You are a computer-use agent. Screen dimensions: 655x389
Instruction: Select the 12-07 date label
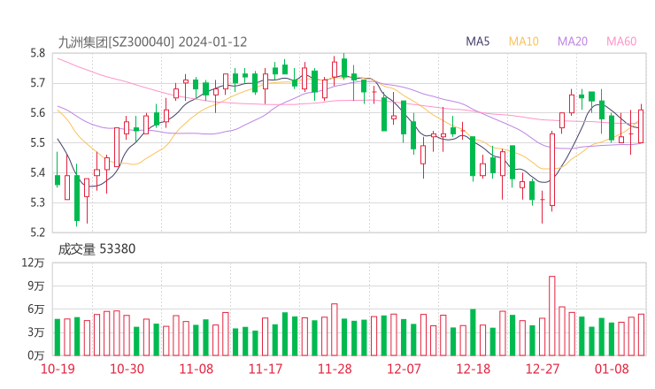404,369
